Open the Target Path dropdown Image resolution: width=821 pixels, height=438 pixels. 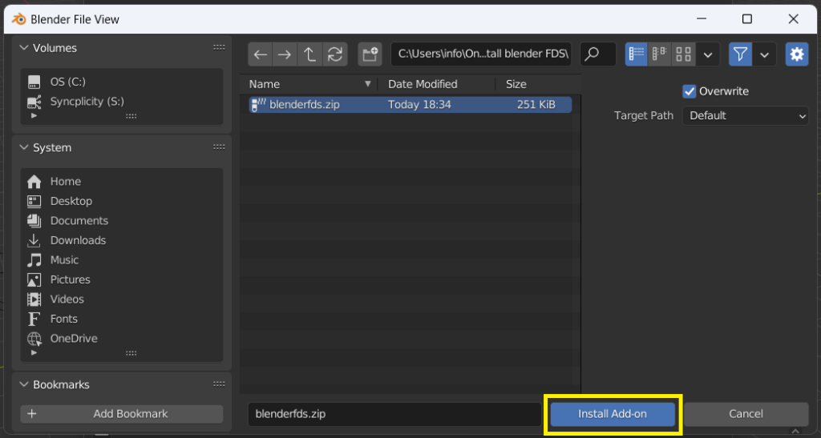coord(746,115)
